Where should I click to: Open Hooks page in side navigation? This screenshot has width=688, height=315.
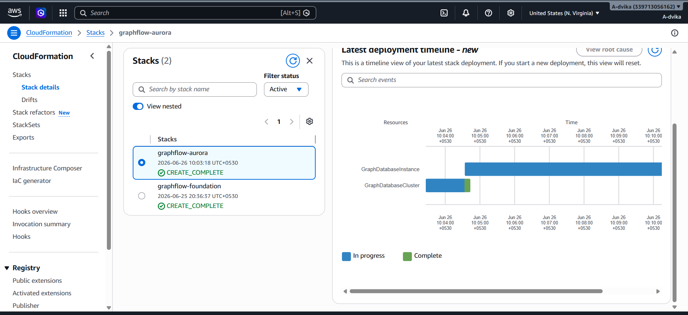click(x=22, y=237)
